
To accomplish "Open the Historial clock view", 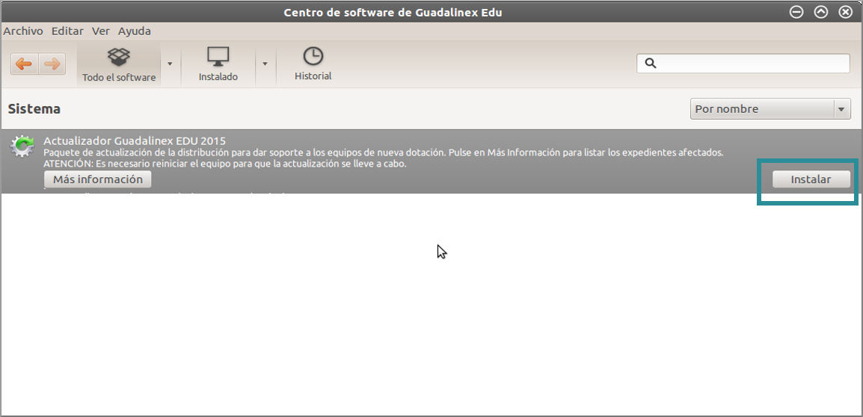I will click(x=313, y=64).
